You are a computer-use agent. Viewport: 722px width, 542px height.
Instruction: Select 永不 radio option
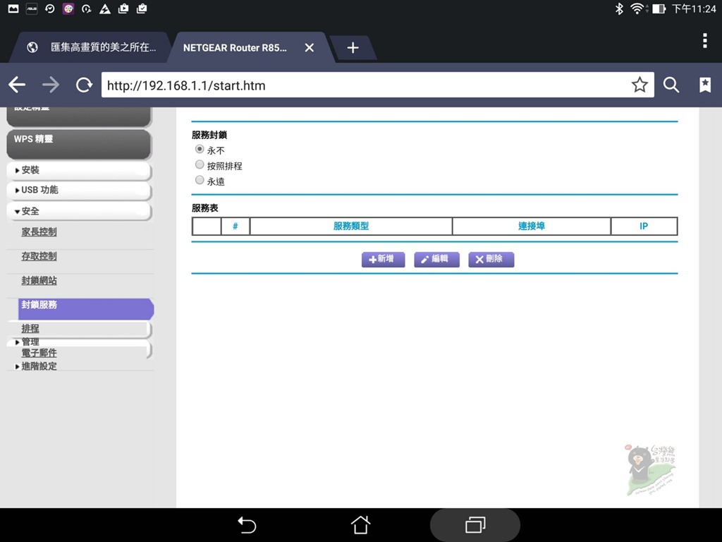pyautogui.click(x=200, y=149)
